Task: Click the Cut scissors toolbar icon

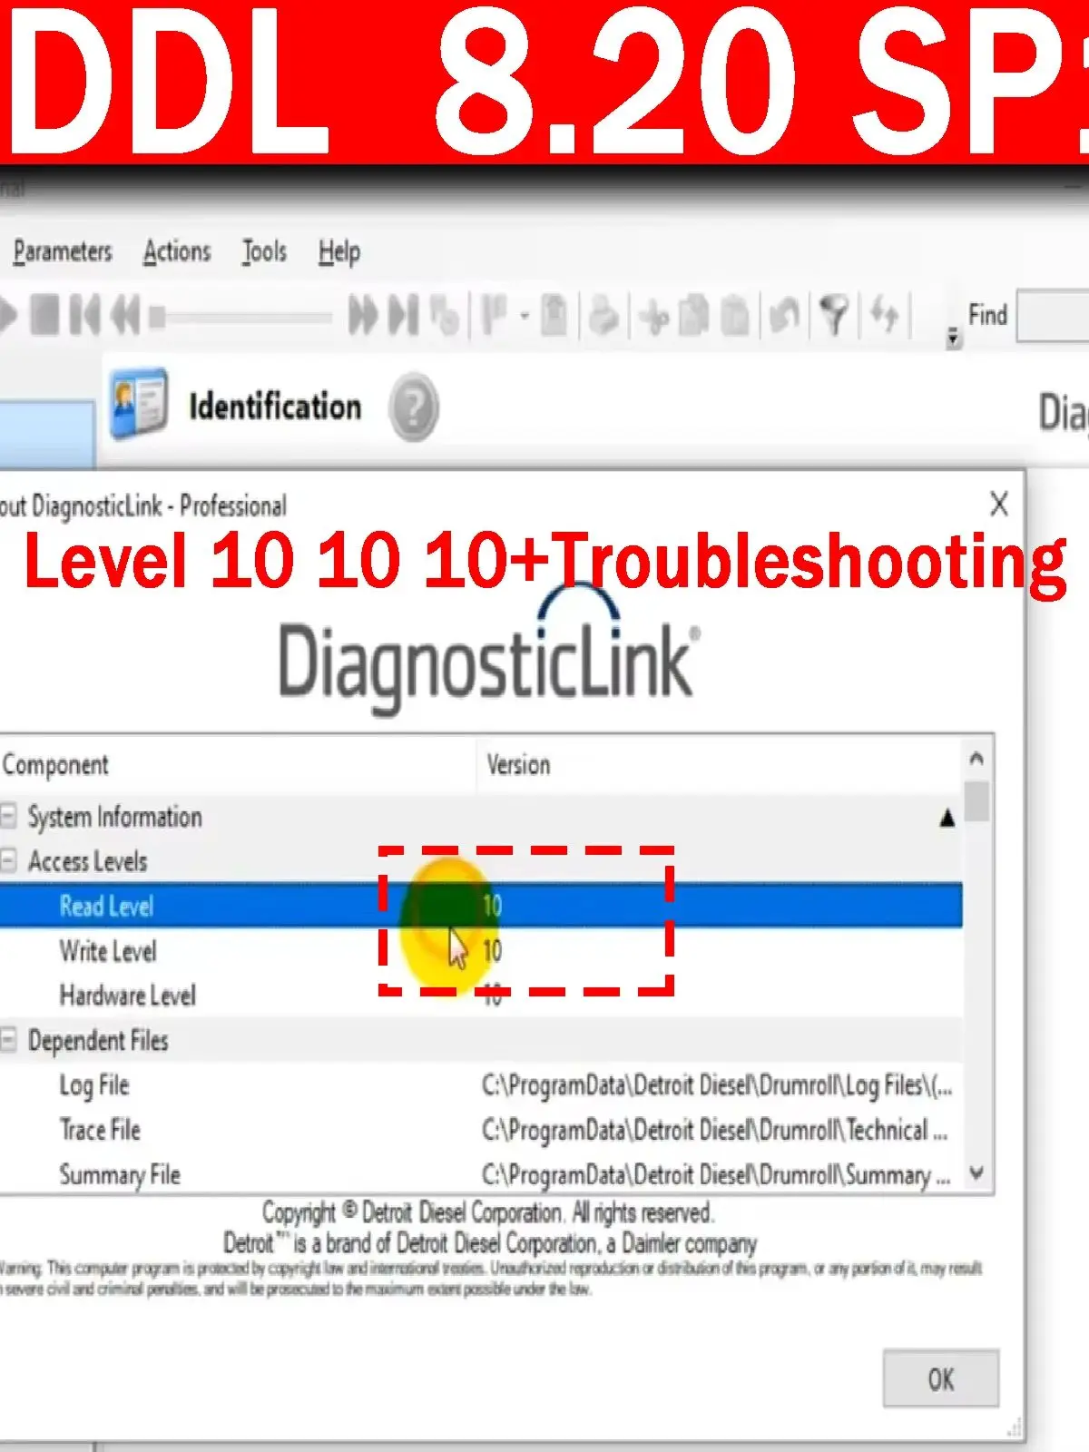Action: [x=653, y=316]
